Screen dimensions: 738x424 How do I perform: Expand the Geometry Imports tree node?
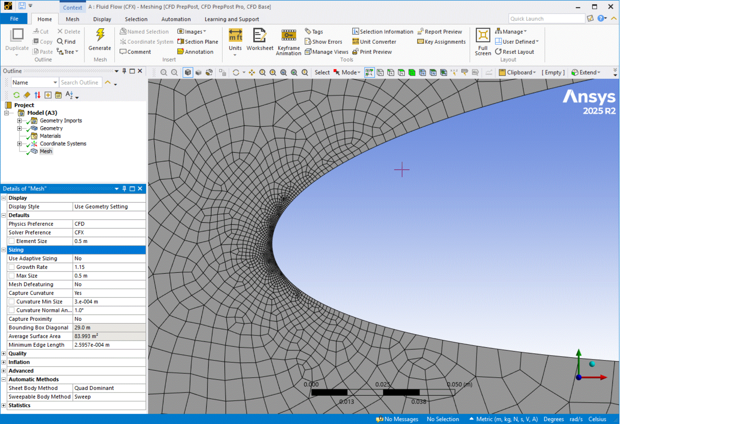pyautogui.click(x=20, y=121)
